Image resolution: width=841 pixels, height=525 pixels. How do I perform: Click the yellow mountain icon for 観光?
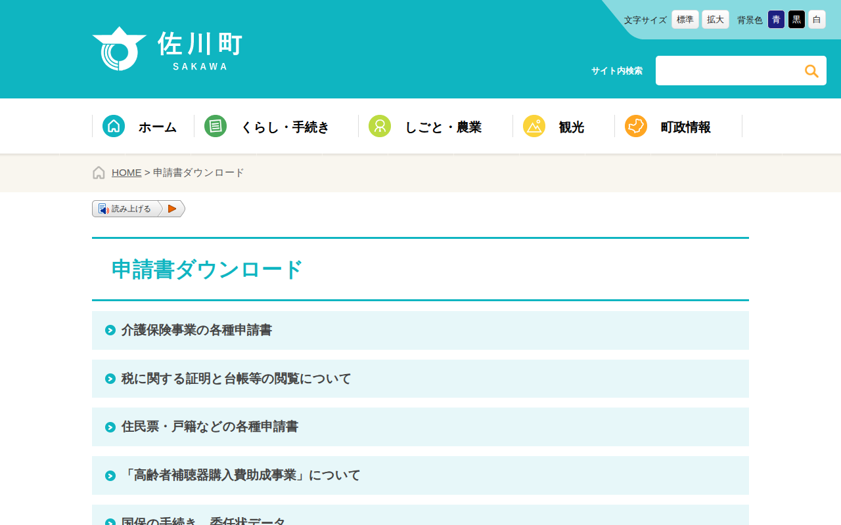(534, 126)
